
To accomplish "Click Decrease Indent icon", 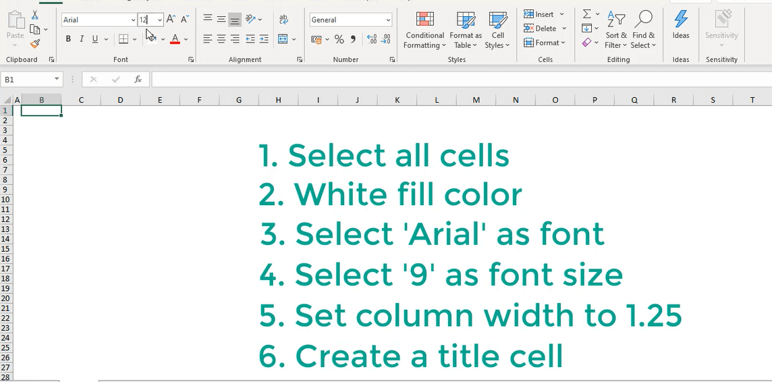I will coord(250,38).
